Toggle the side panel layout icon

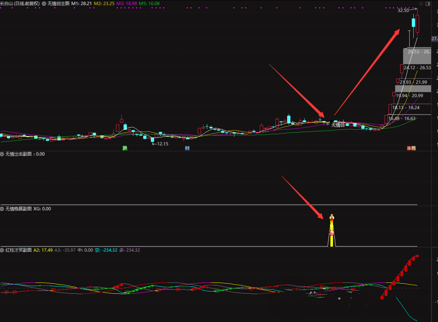(x=428, y=4)
